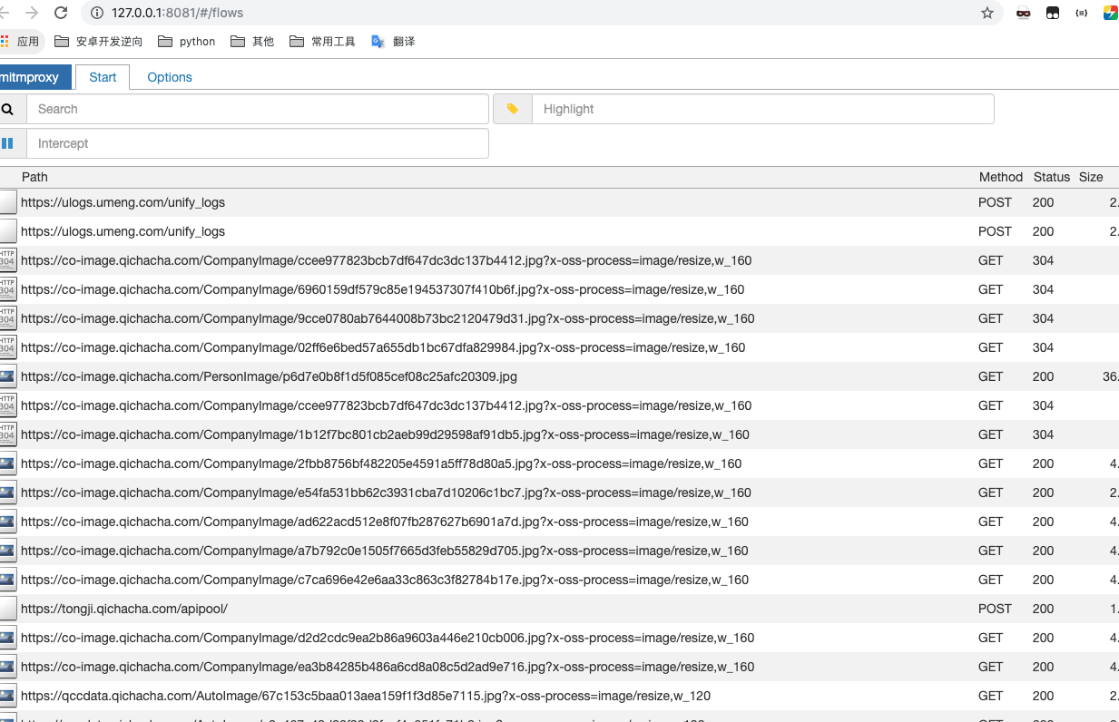Image resolution: width=1119 pixels, height=722 pixels.
Task: Open the 常用工具 bookmark folder
Action: (322, 42)
